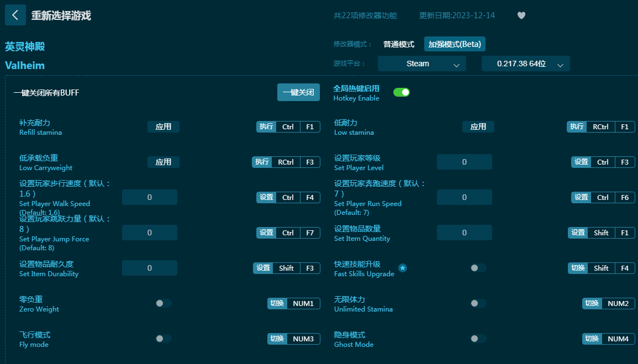Click the NUM3 hotkey for Fly mode

(x=303, y=339)
